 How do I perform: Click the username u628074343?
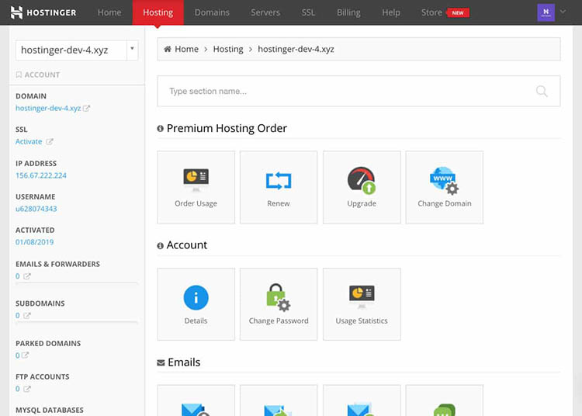(36, 209)
